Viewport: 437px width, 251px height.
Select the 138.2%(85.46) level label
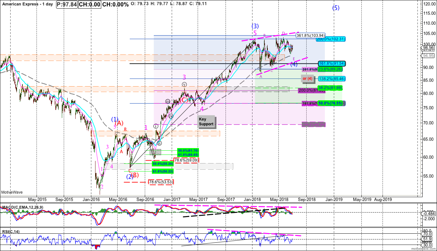coord(332,79)
